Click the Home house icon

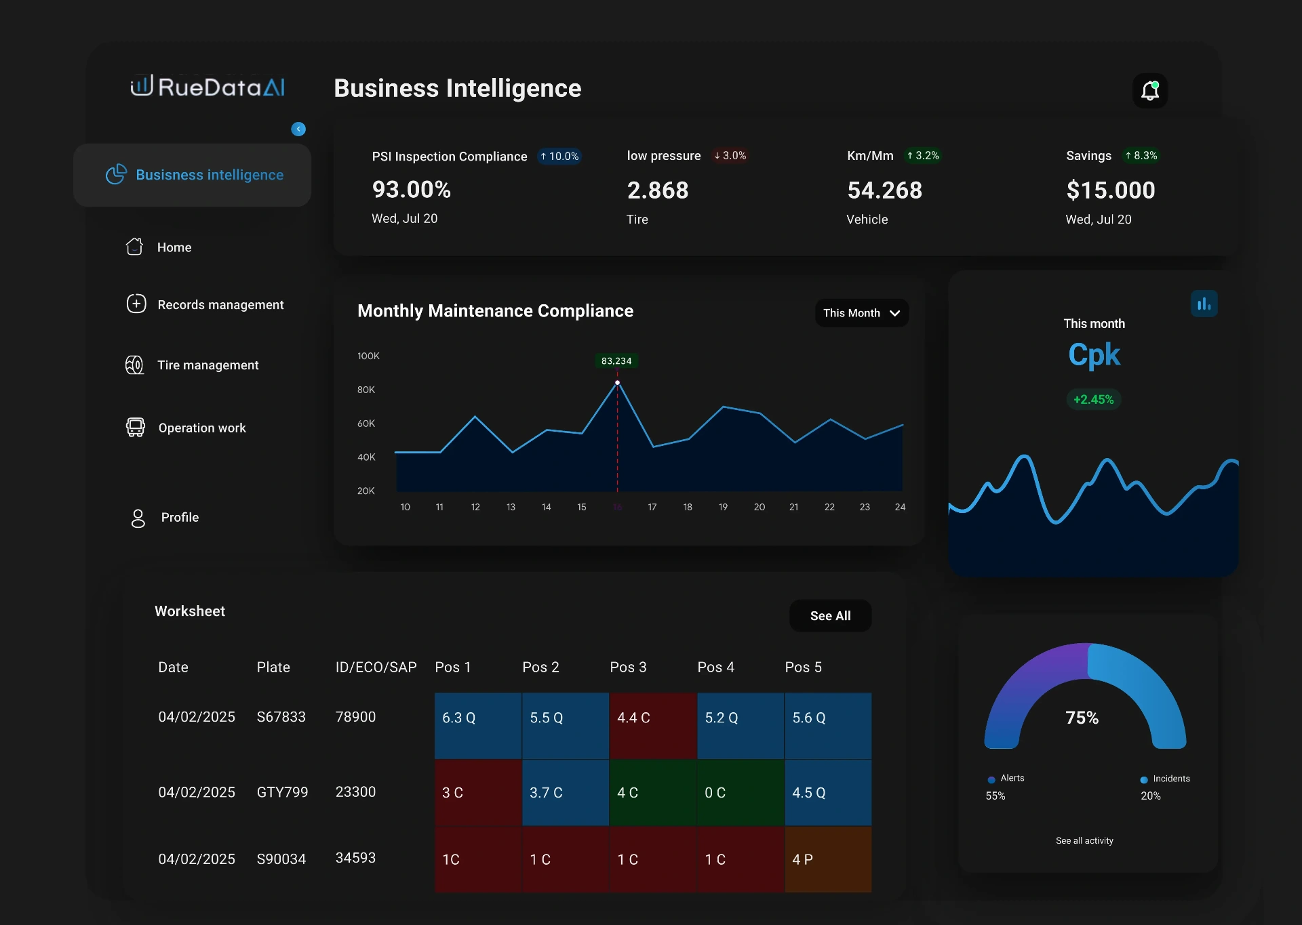pyautogui.click(x=134, y=247)
